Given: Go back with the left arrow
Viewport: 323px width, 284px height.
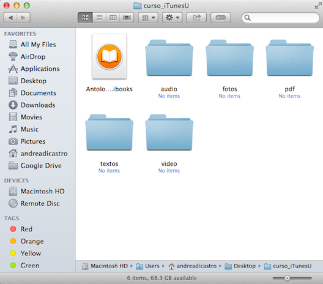Looking at the screenshot, I should coord(10,18).
